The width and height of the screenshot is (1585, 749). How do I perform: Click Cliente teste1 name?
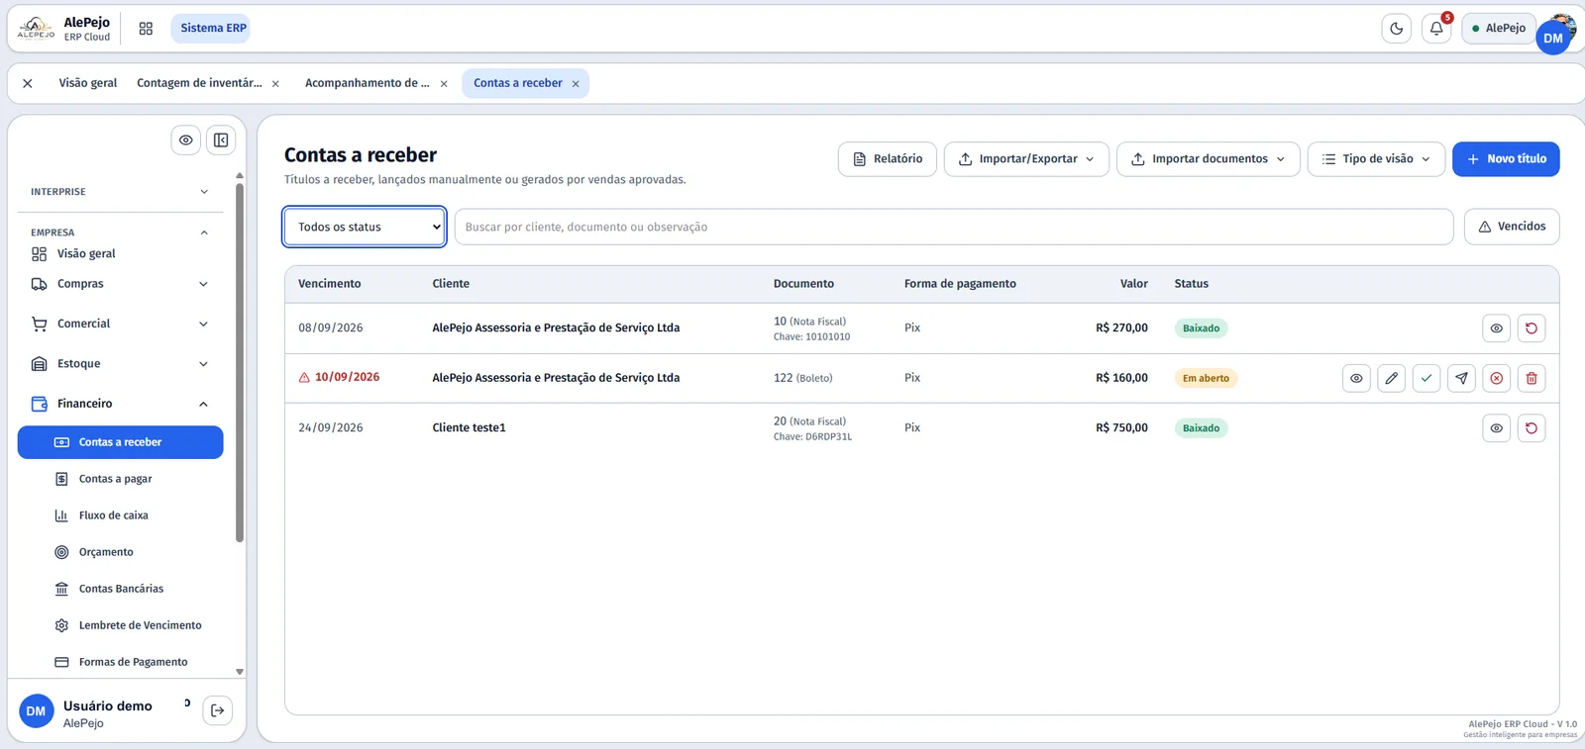[469, 428]
